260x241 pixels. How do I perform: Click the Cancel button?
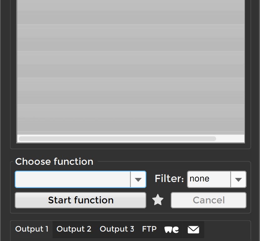coord(209,200)
